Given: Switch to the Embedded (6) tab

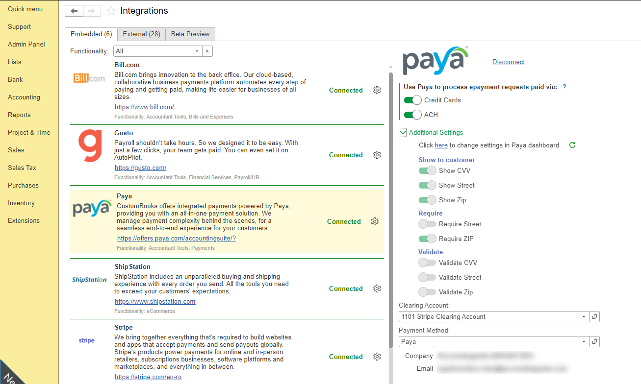Looking at the screenshot, I should [x=91, y=34].
